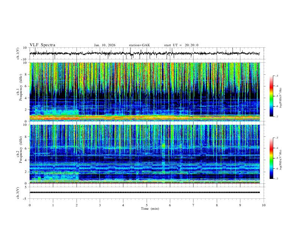Click the "ch.1(V)" axis label
Image resolution: width=297 pixels, height=230 pixels.
click(18, 53)
